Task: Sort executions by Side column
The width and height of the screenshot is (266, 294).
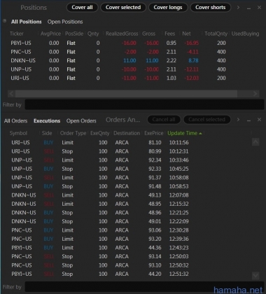Action: tap(47, 133)
